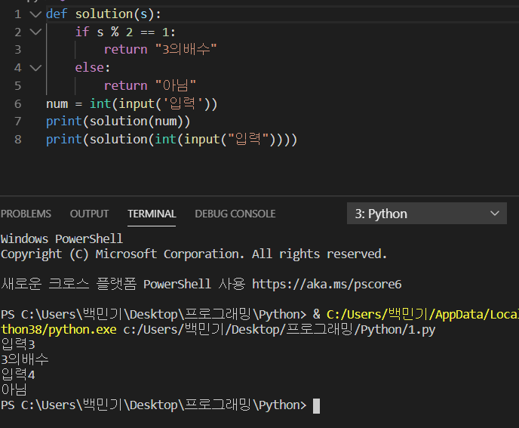This screenshot has width=519, height=428.
Task: Click 'Windows PowerShell' text in terminal
Action: [x=62, y=239]
